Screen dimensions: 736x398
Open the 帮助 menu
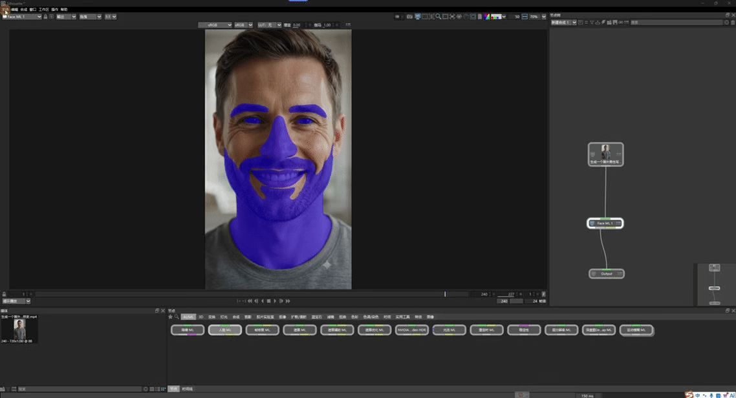(x=64, y=10)
